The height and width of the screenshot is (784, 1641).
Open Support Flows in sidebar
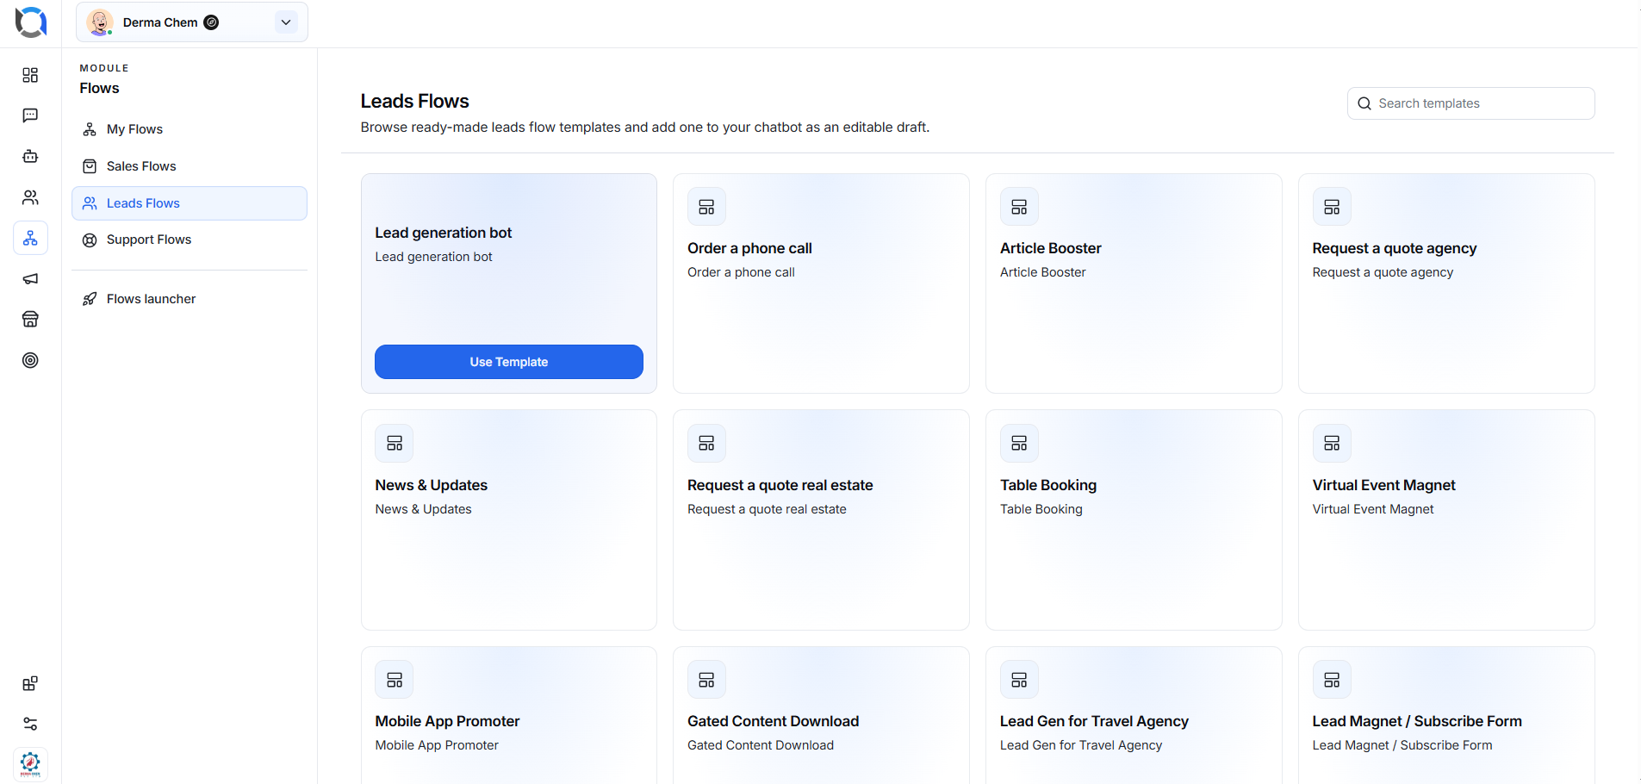click(x=190, y=240)
